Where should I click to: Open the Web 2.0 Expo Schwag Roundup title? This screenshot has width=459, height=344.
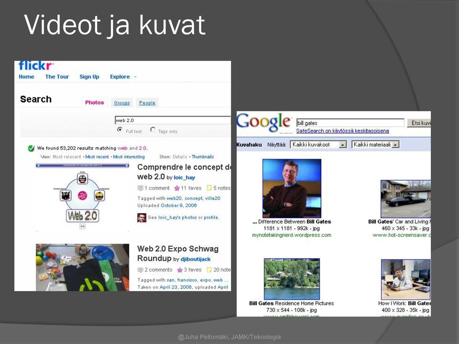[178, 253]
